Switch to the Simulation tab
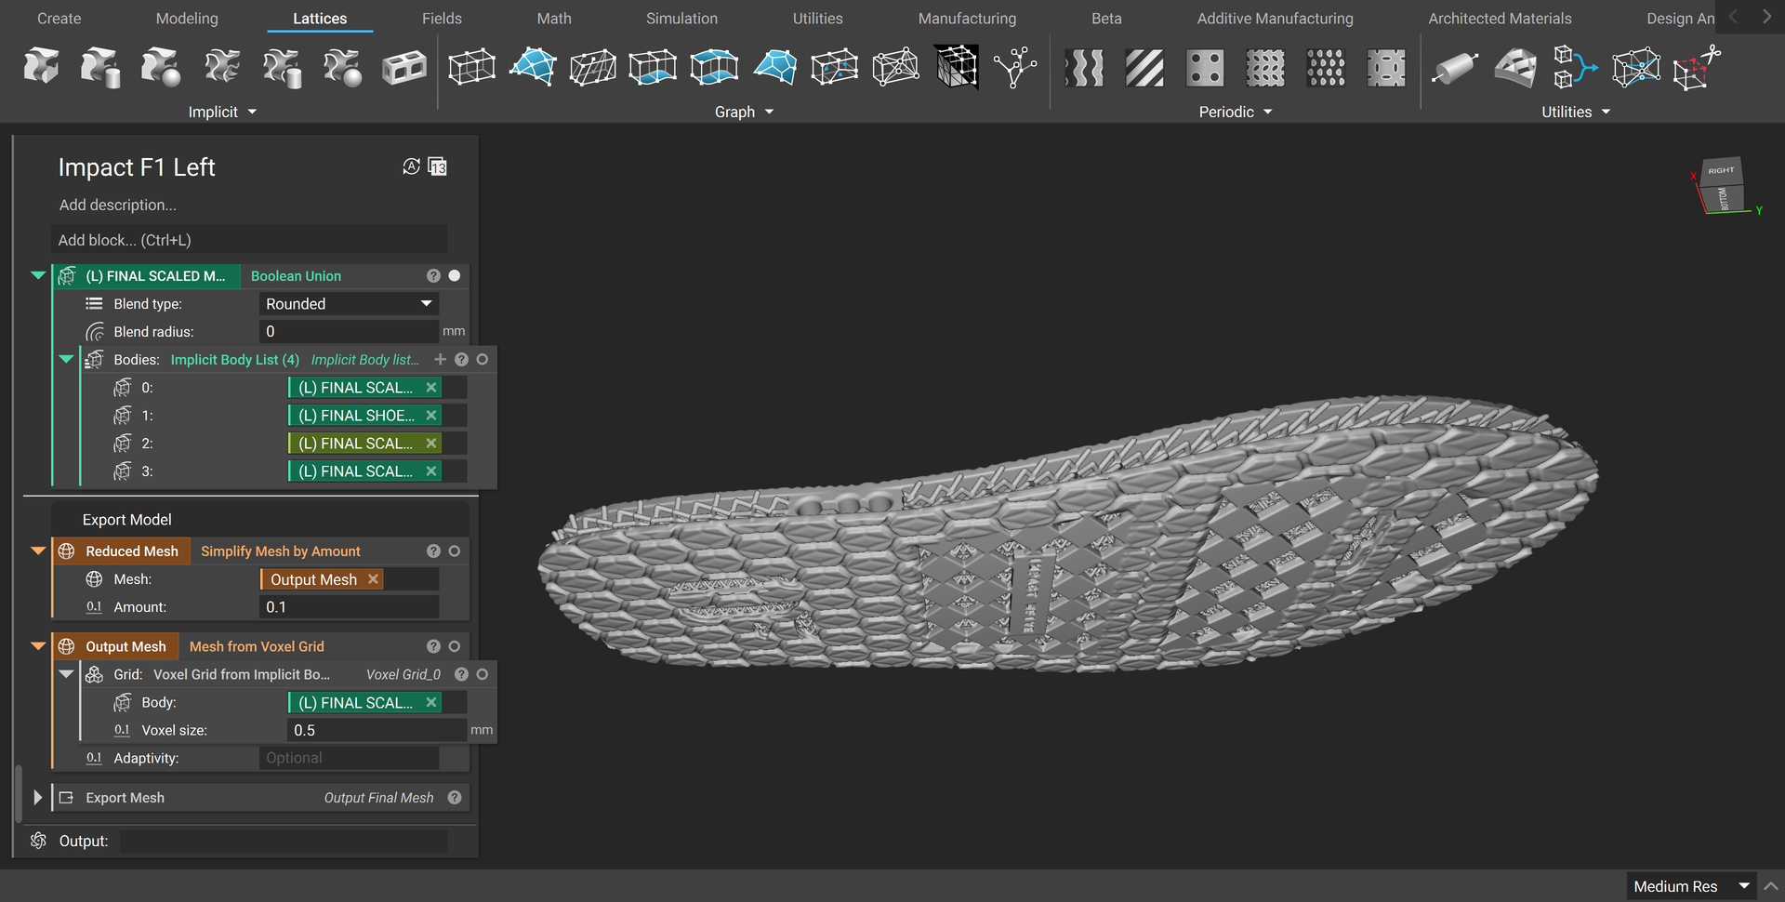The image size is (1785, 902). coord(681,18)
